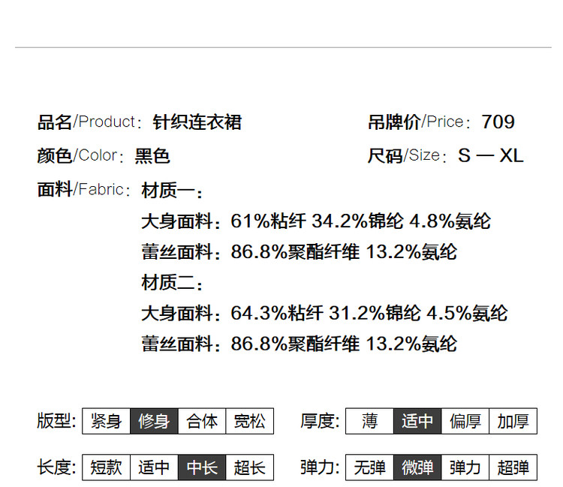563x487 pixels.
Task: Pick 合体 in the 版型 row
Action: 202,421
